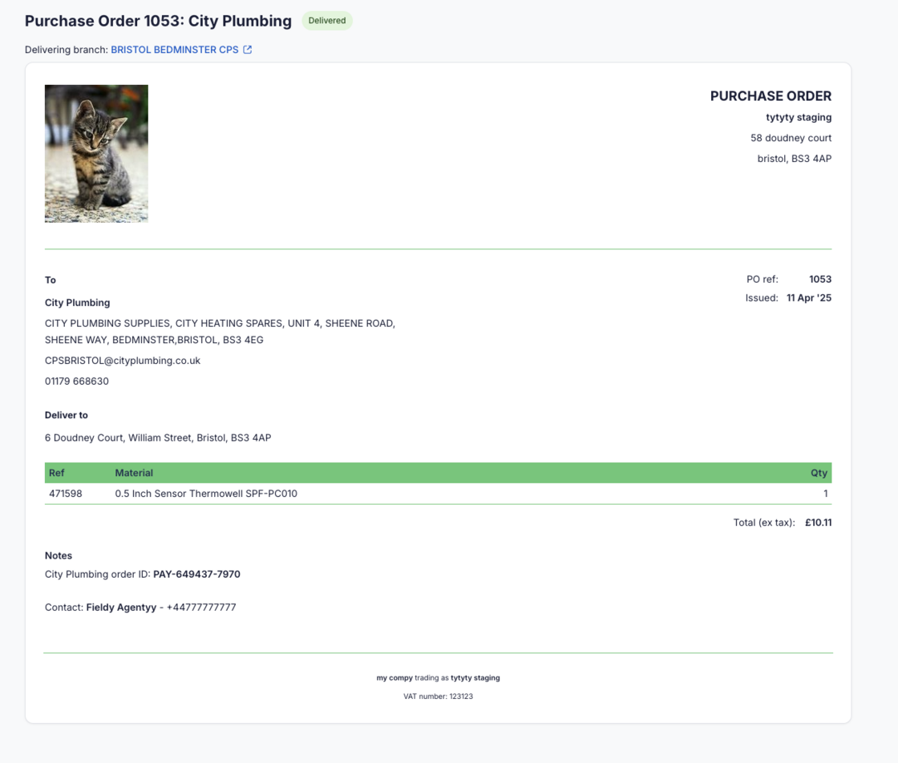Click the Material column header
Image resolution: width=898 pixels, height=763 pixels.
click(134, 473)
